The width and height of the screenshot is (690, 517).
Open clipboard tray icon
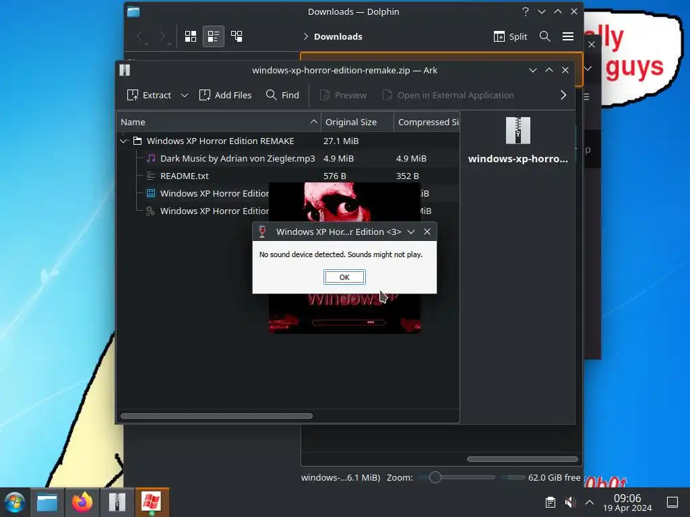551,502
